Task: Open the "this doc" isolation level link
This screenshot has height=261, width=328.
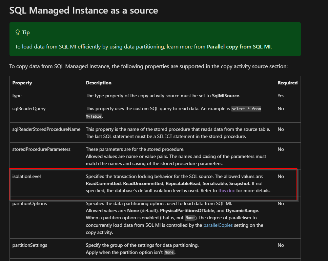Action: click(226, 190)
